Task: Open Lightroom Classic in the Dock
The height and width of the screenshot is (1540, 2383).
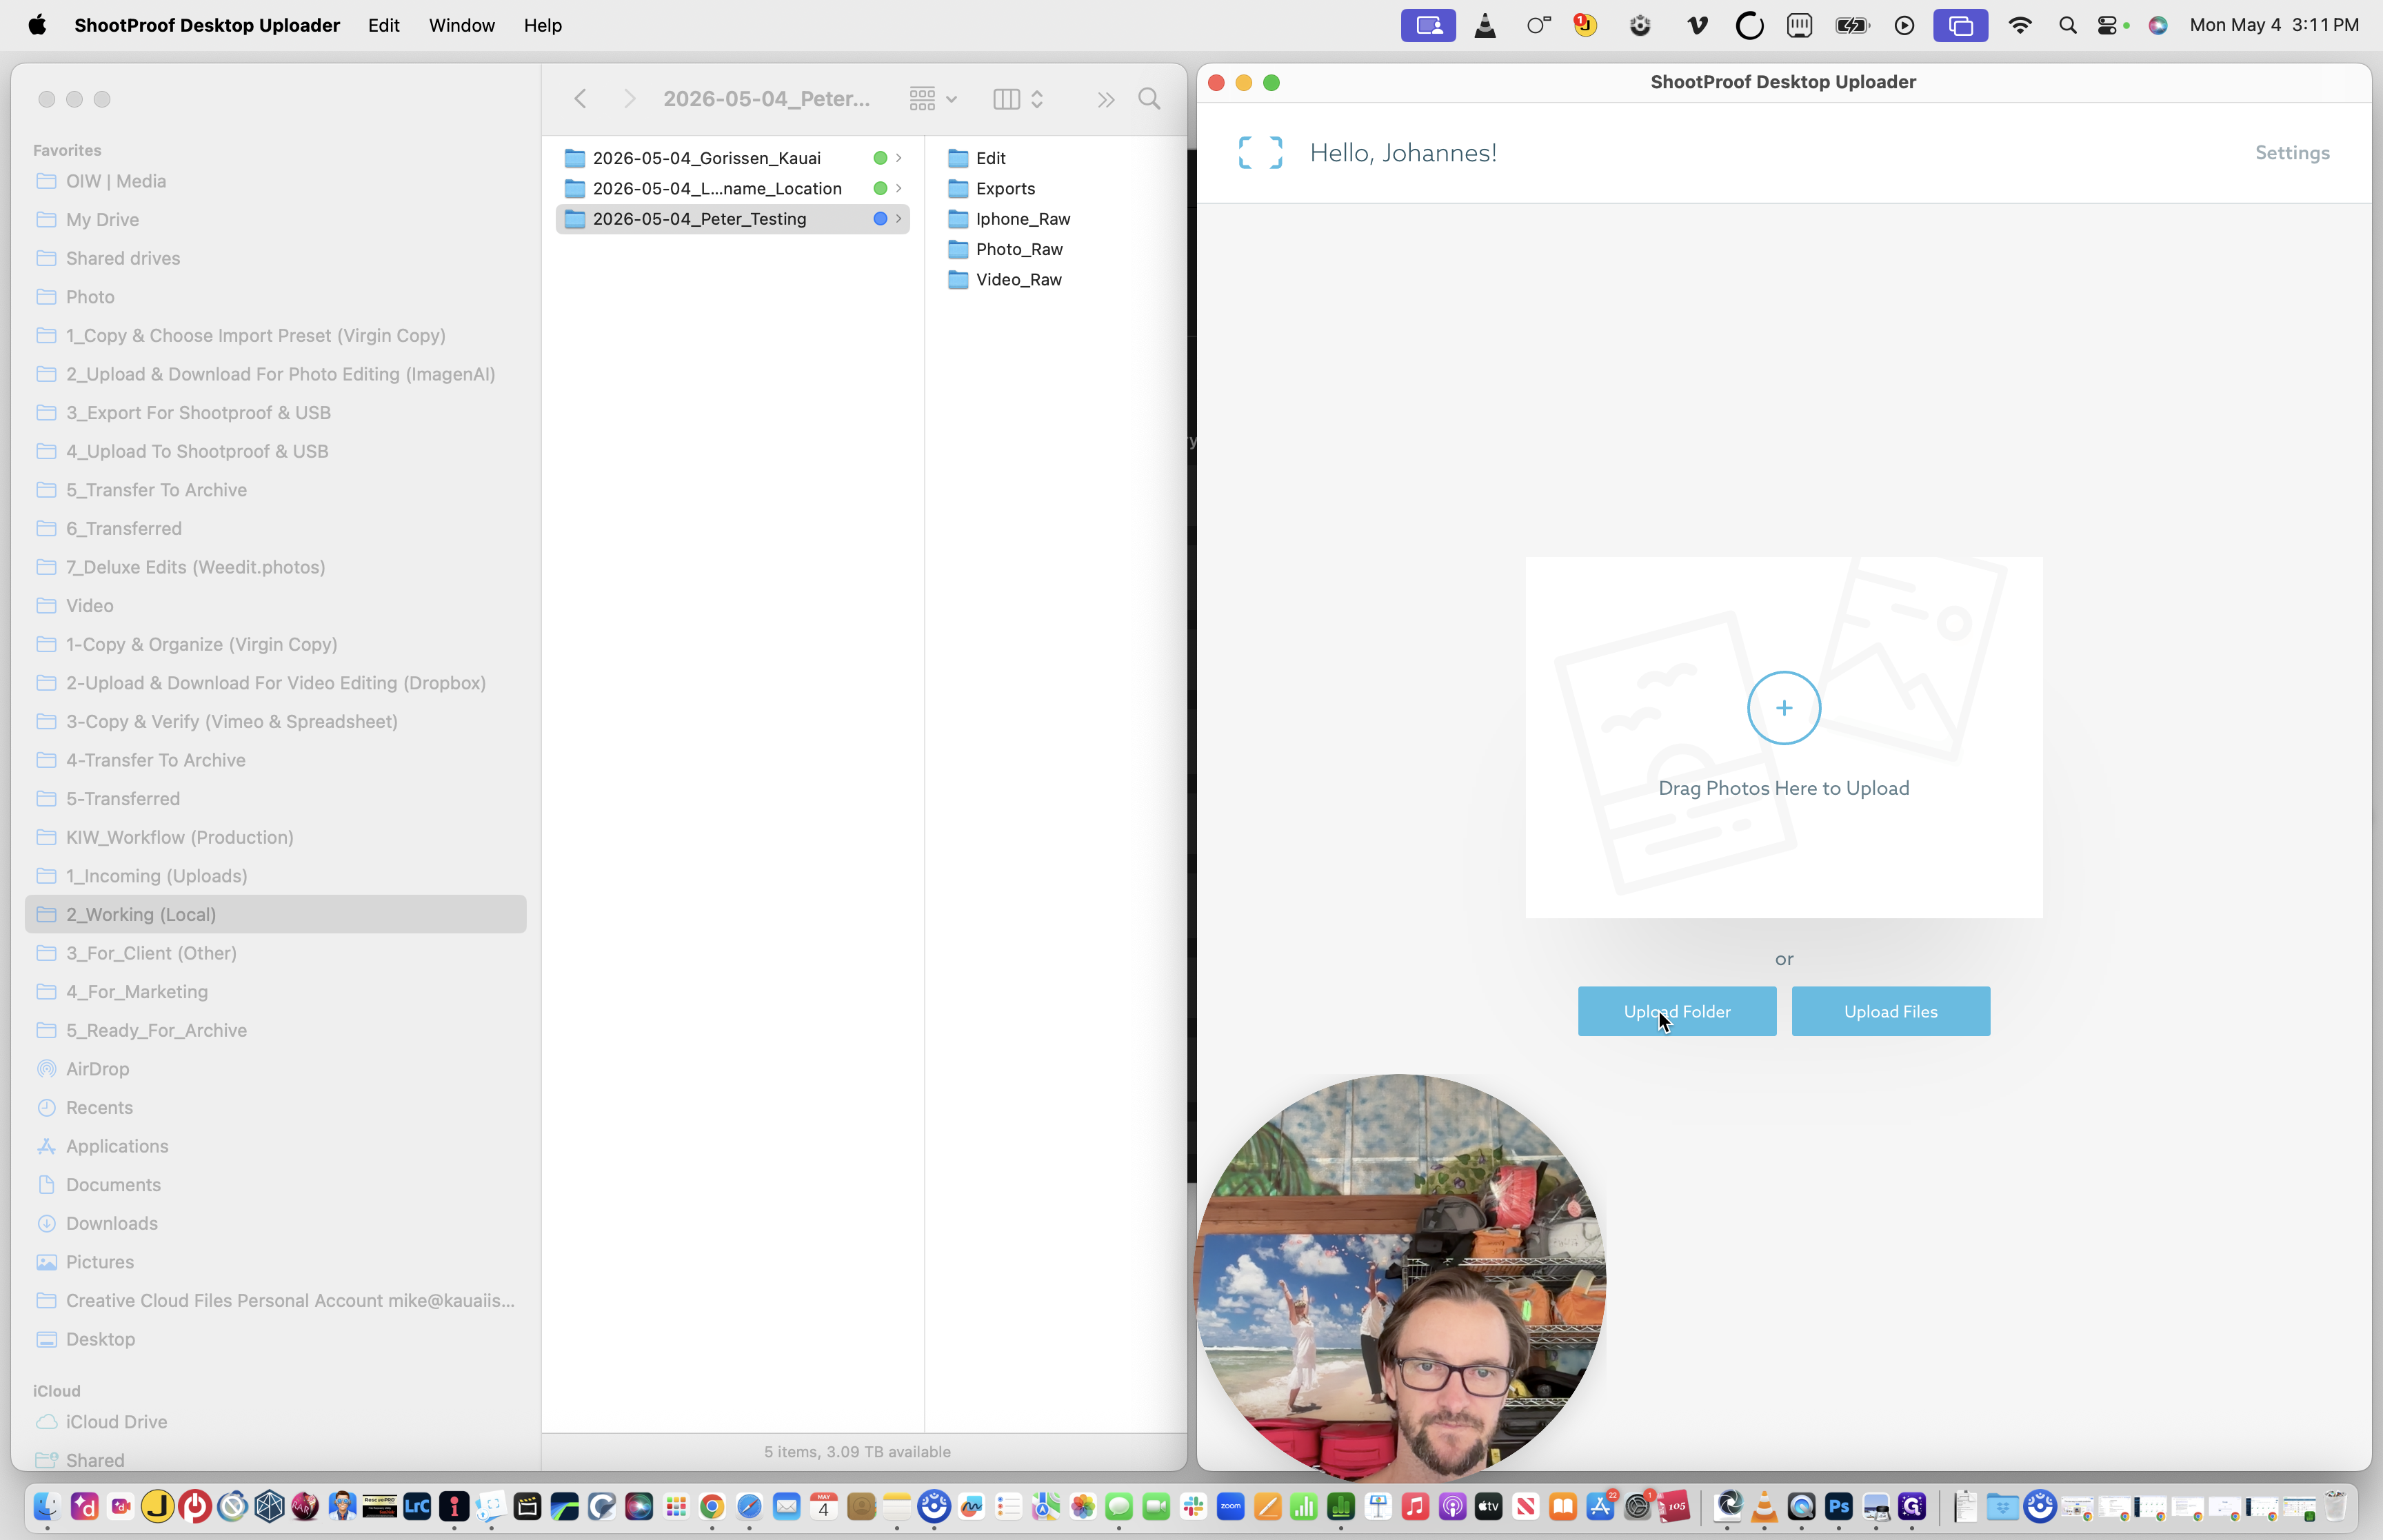Action: click(x=417, y=1506)
